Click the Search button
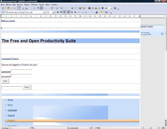Viewport: 167px width, 129px height. point(27,87)
